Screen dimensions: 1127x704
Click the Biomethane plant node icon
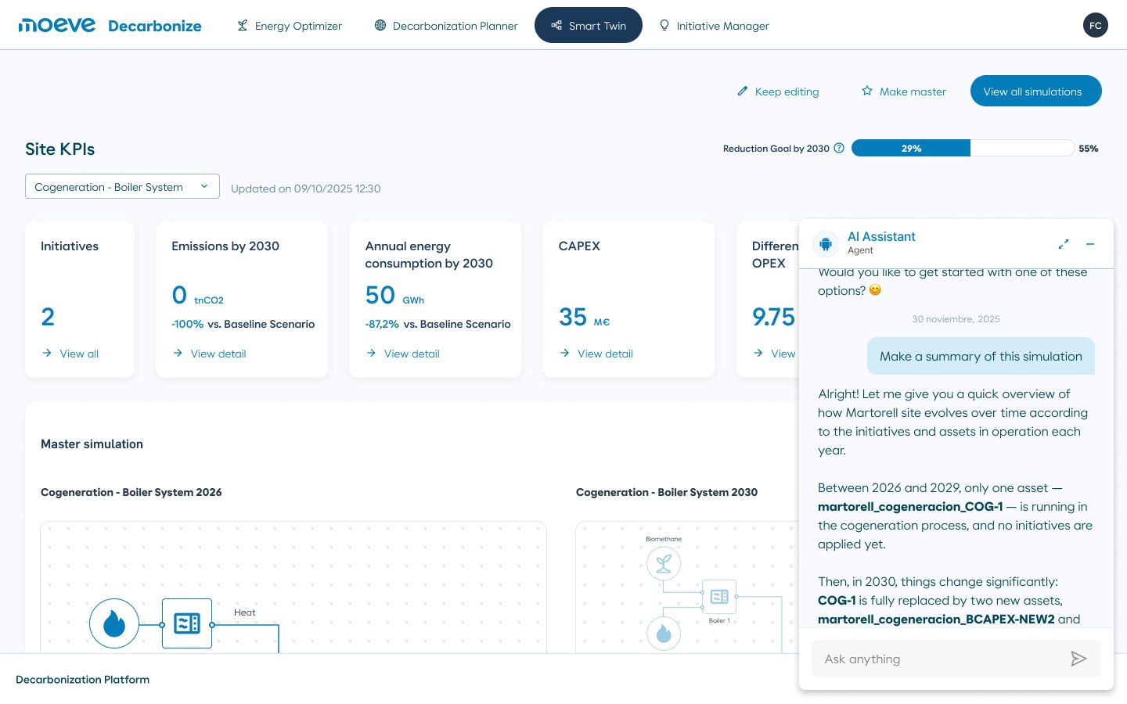(664, 563)
